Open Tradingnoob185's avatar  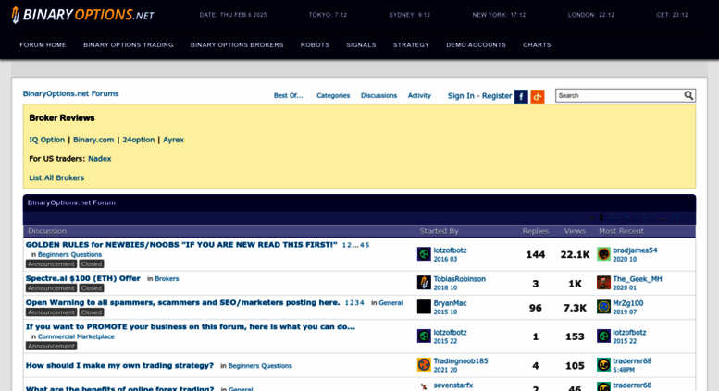pos(424,364)
